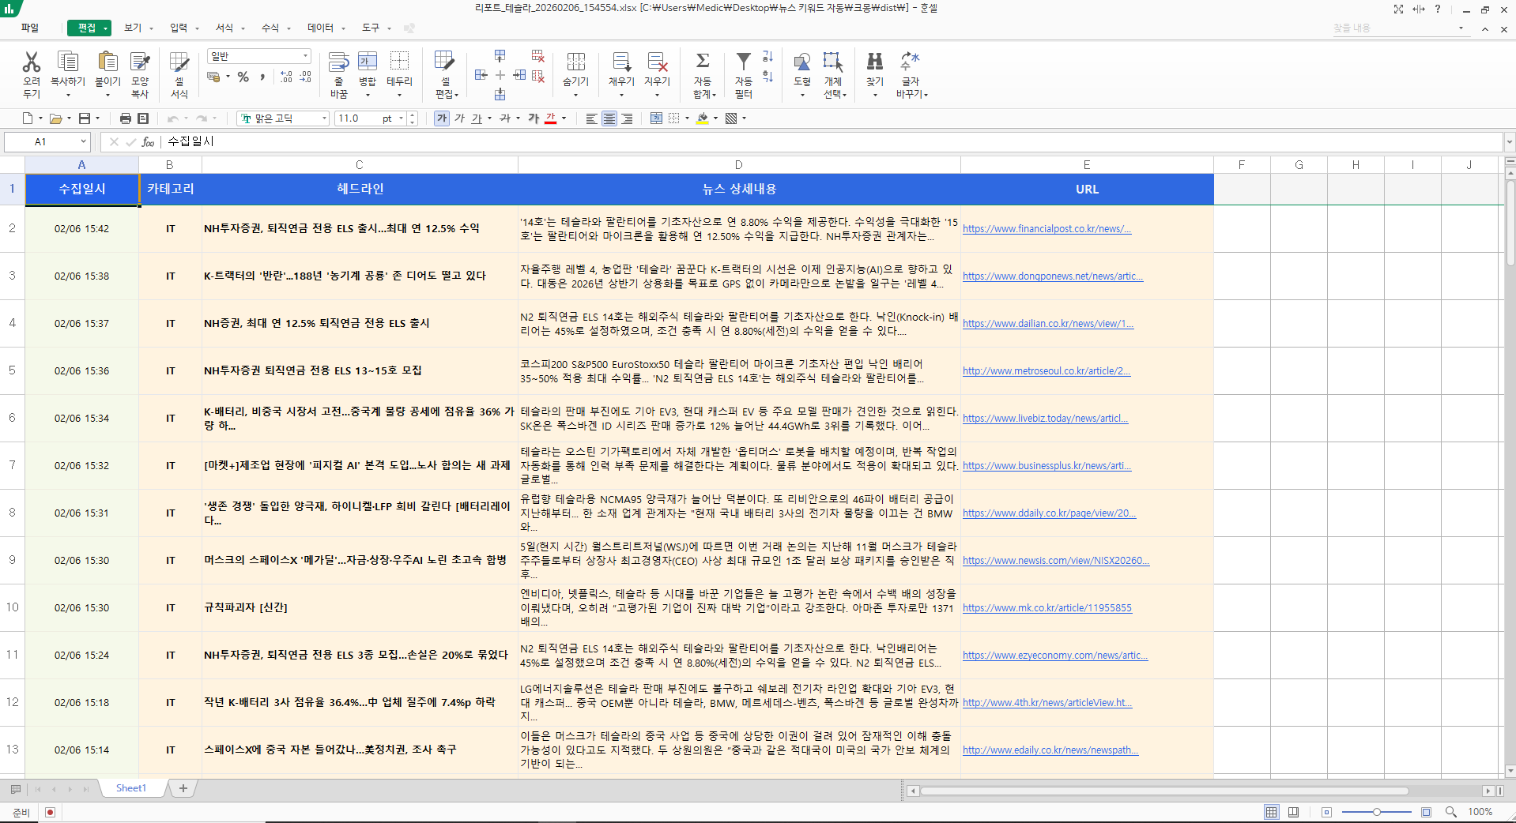Click the Fill (채우기) icon
This screenshot has height=823, width=1516.
pyautogui.click(x=621, y=62)
